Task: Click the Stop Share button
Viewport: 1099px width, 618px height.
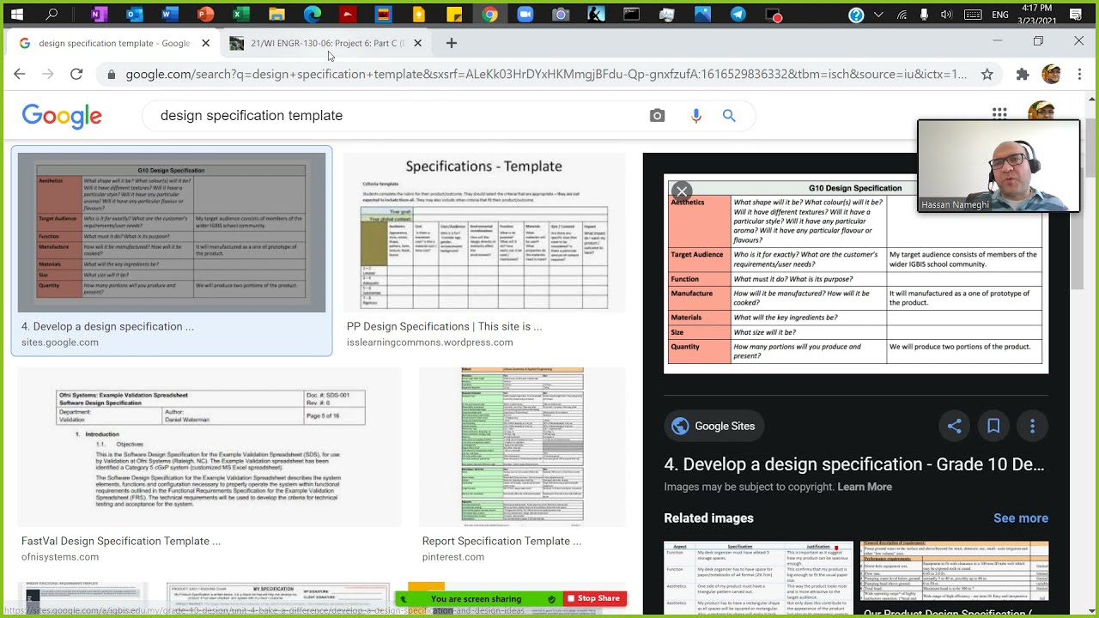Action: coord(593,598)
